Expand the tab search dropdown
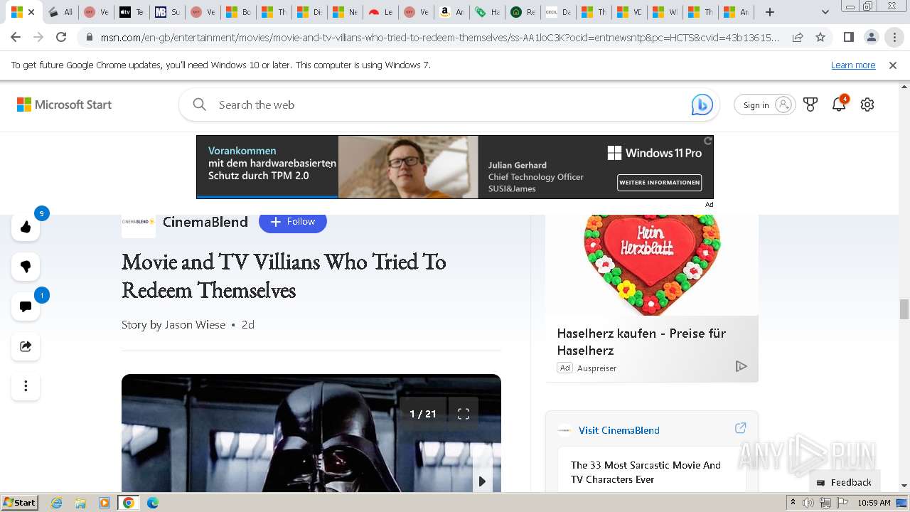The width and height of the screenshot is (910, 512). pyautogui.click(x=825, y=12)
